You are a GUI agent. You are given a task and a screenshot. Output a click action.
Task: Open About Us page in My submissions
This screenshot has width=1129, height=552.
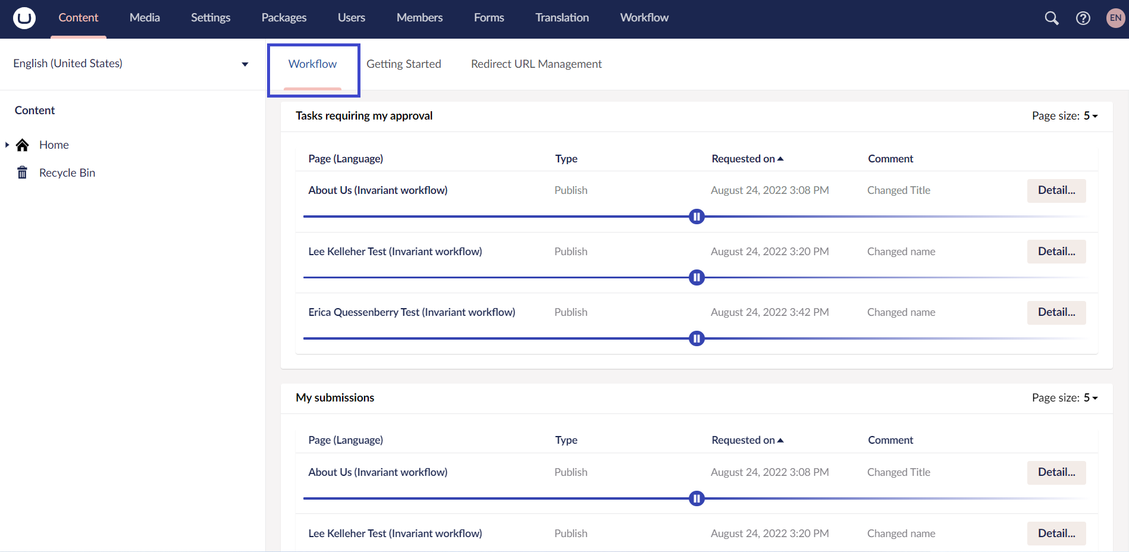coord(378,472)
